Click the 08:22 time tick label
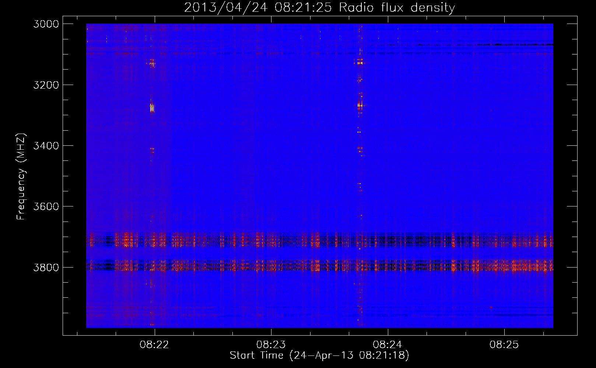Viewport: 596px width, 368px height. click(154, 345)
